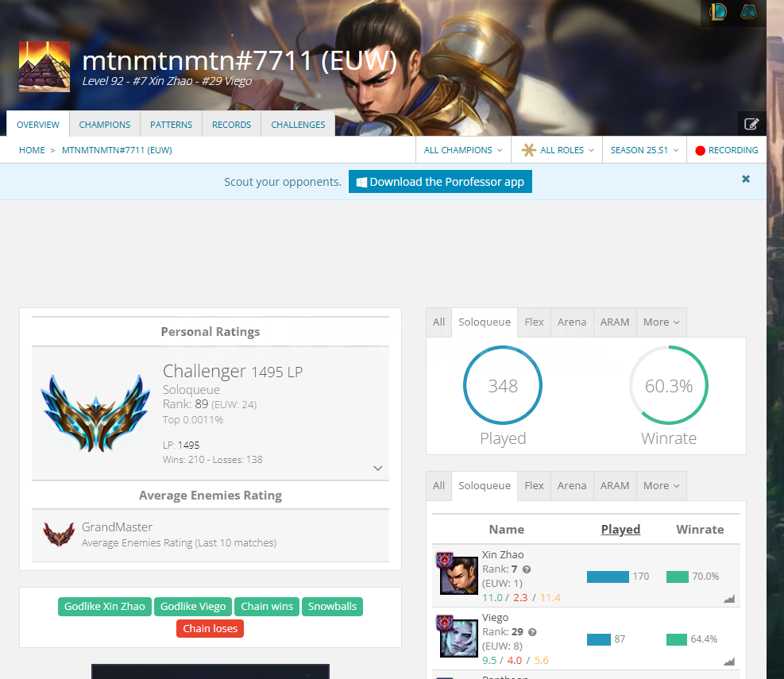The image size is (784, 679).
Task: Go to the Challenges tab
Action: (x=298, y=124)
